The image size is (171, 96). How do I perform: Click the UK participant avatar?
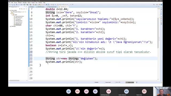click(x=86, y=91)
